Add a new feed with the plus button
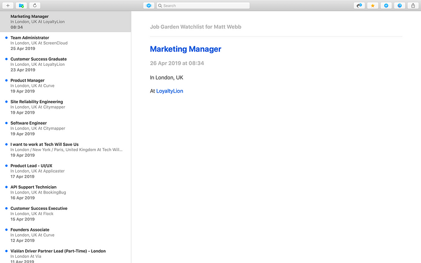Image resolution: width=421 pixels, height=263 pixels. pos(8,5)
